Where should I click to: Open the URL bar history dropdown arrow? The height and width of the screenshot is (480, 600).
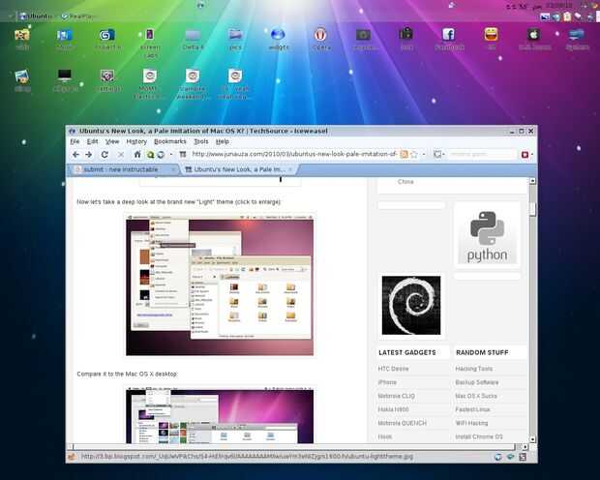(424, 154)
